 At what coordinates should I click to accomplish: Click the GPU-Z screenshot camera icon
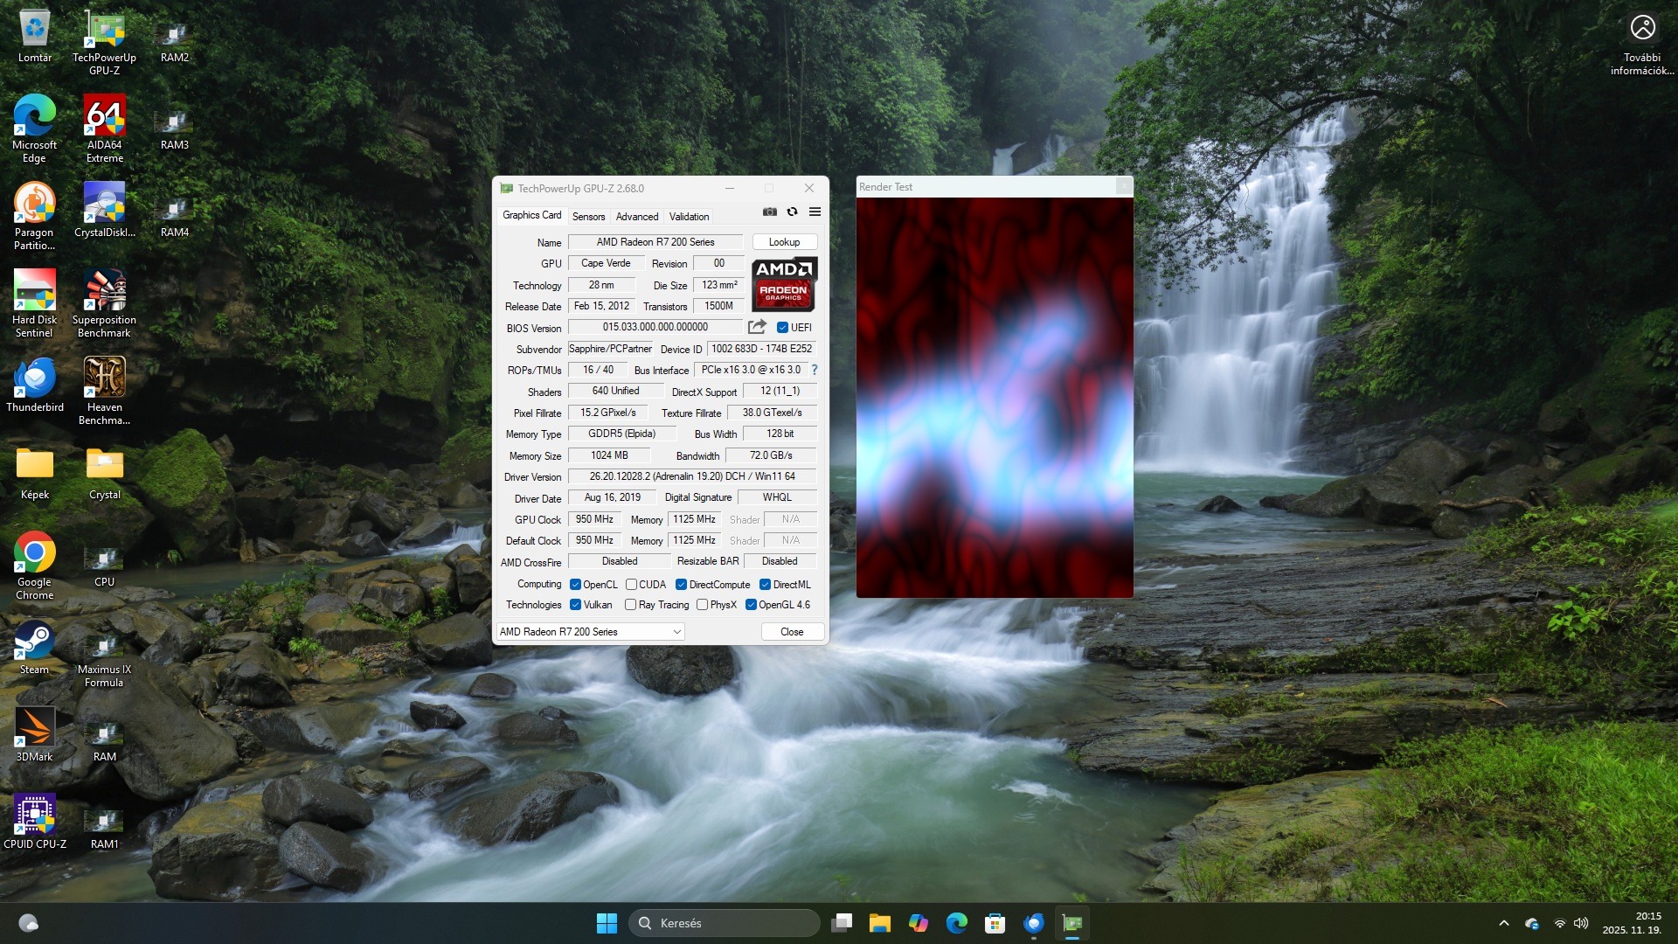coord(769,212)
